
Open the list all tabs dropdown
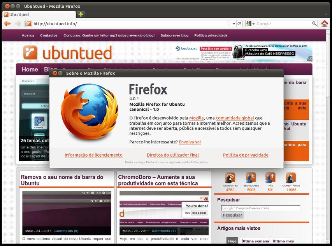tap(326, 15)
